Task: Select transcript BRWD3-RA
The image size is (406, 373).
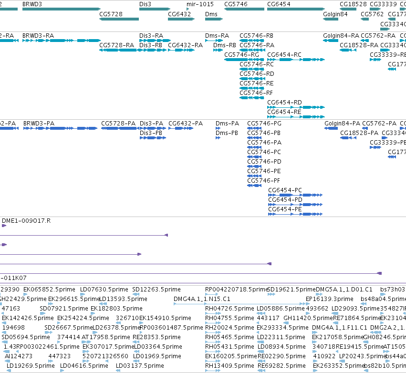Action: coord(62,41)
